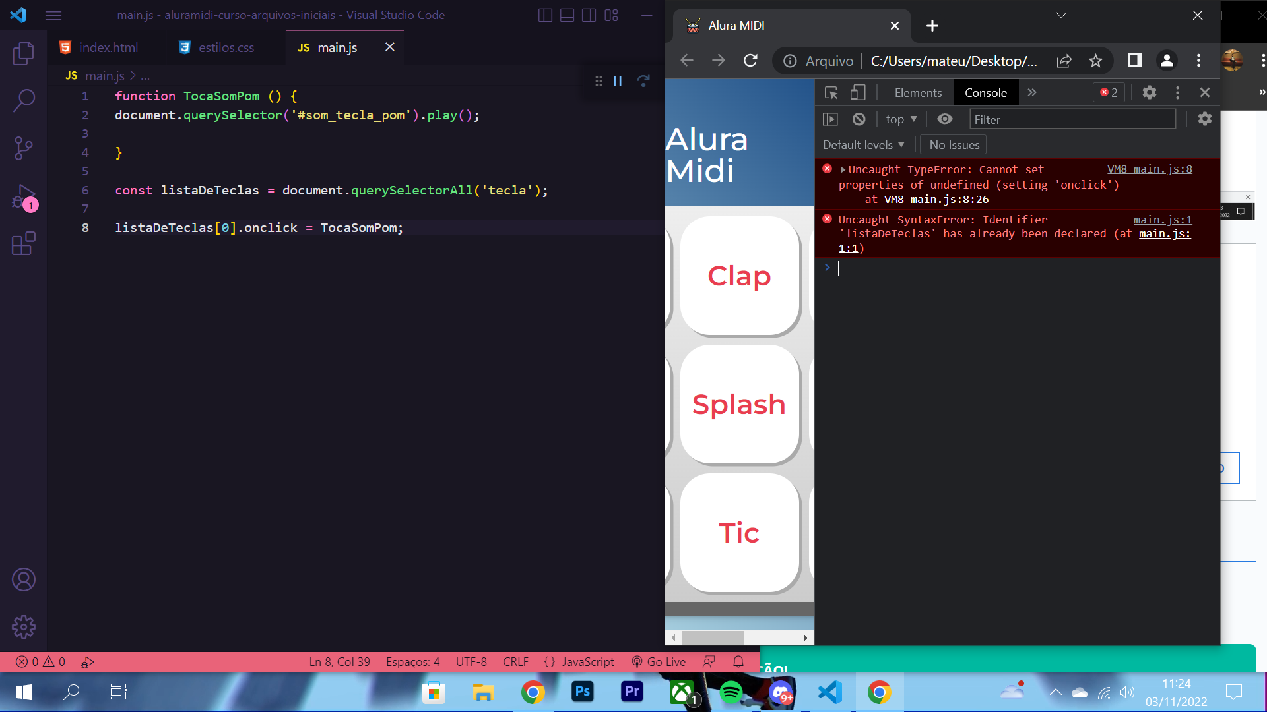Reload the Alura MIDI page in Chrome
Viewport: 1267px width, 712px height.
750,61
